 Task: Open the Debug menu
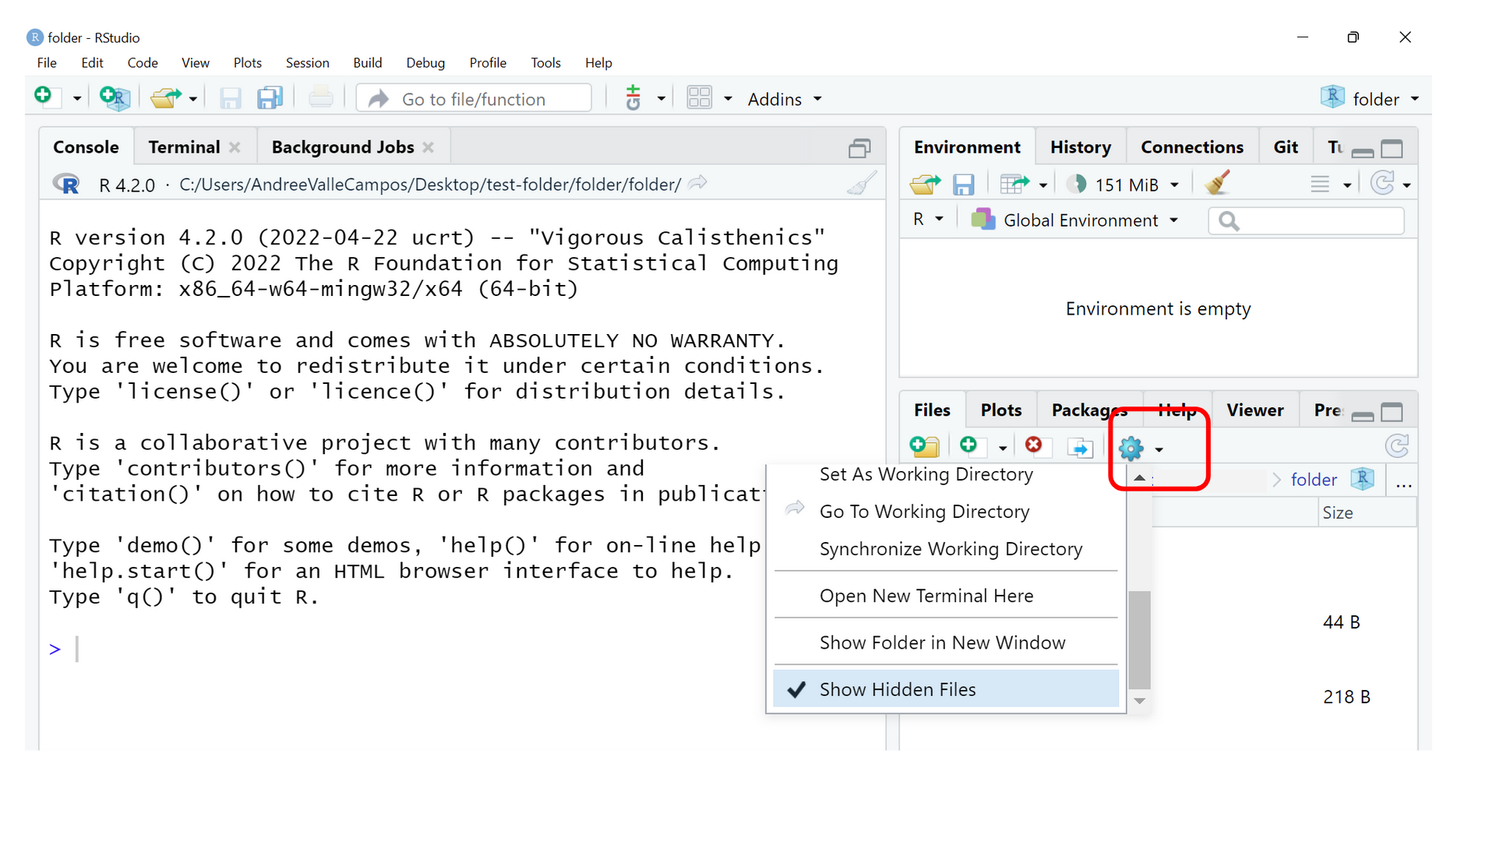click(x=425, y=63)
